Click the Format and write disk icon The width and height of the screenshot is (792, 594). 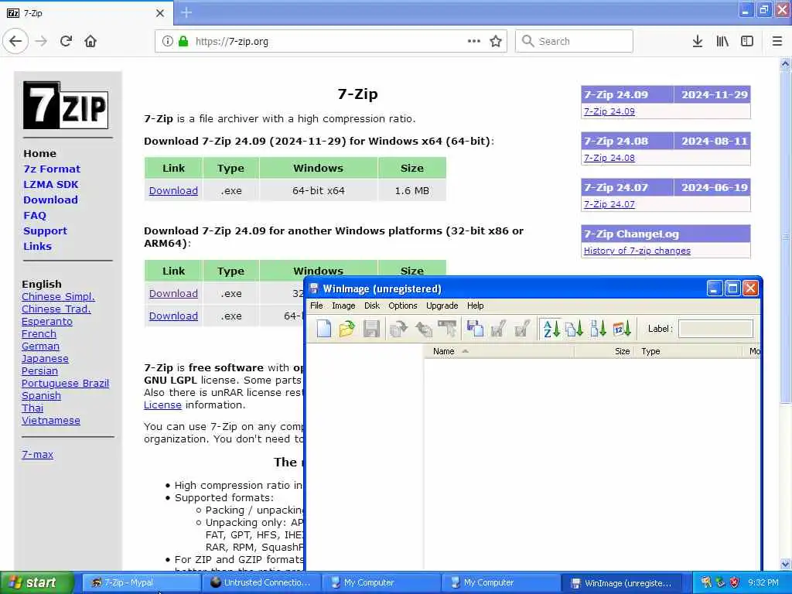pyautogui.click(x=448, y=329)
